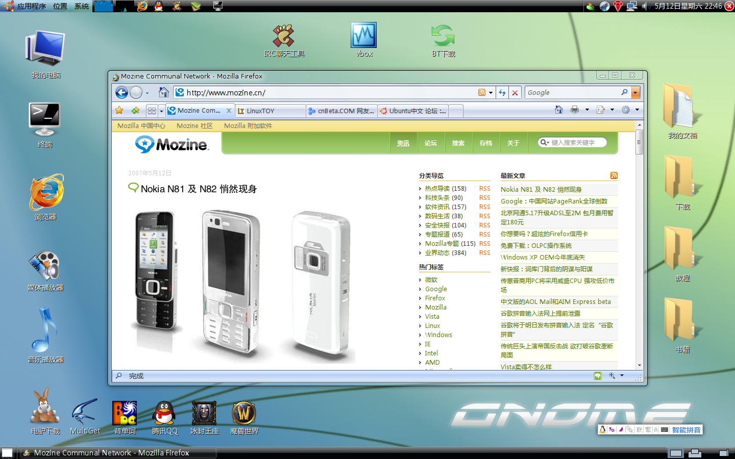Click the refresh arrows icon in the address bar

coord(502,92)
